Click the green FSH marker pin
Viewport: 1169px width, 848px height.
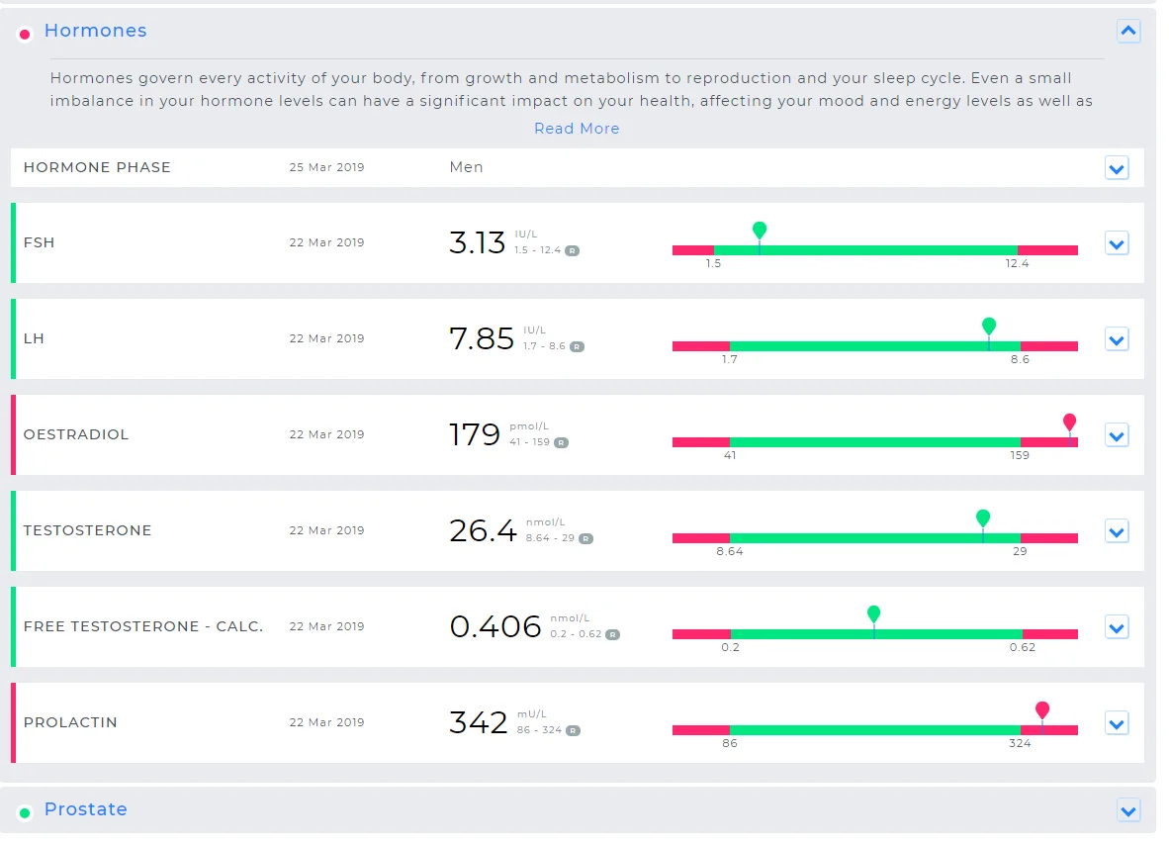pyautogui.click(x=760, y=231)
